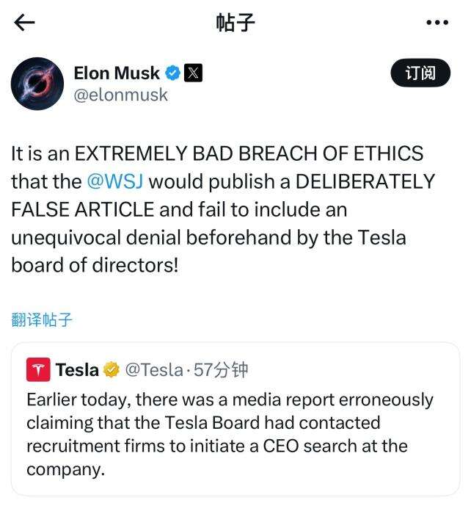Click the 57分钟 timestamp

pyautogui.click(x=221, y=370)
